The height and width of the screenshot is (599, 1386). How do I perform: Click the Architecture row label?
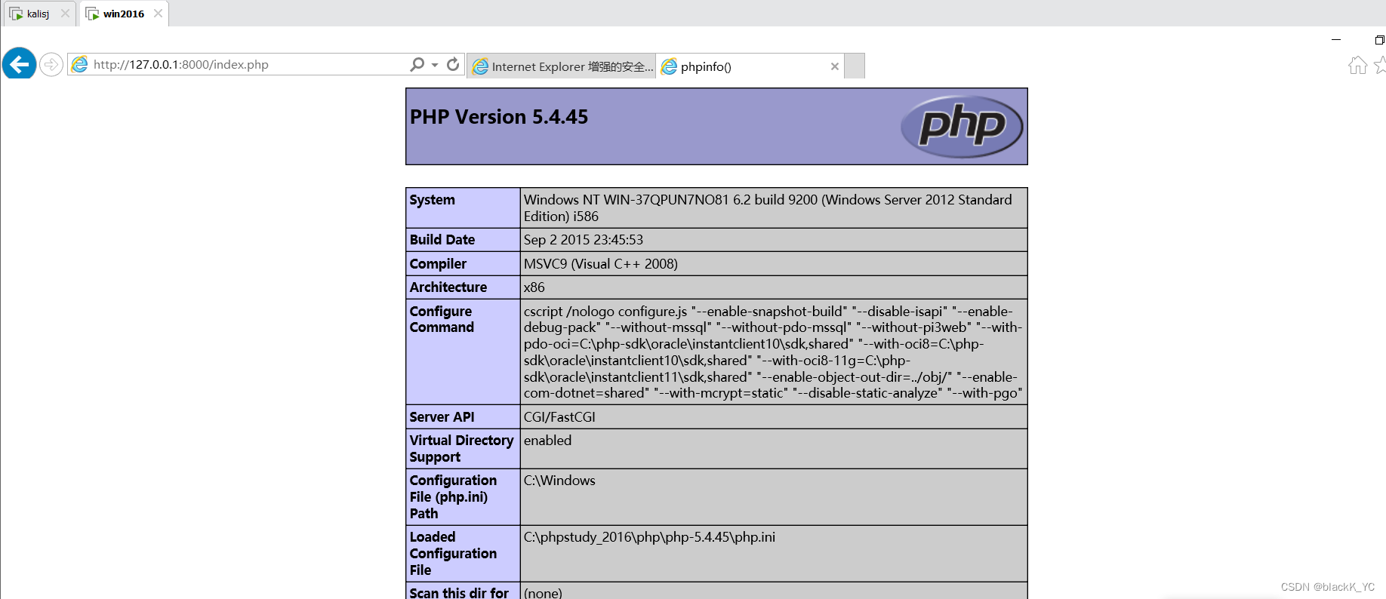[x=448, y=287]
